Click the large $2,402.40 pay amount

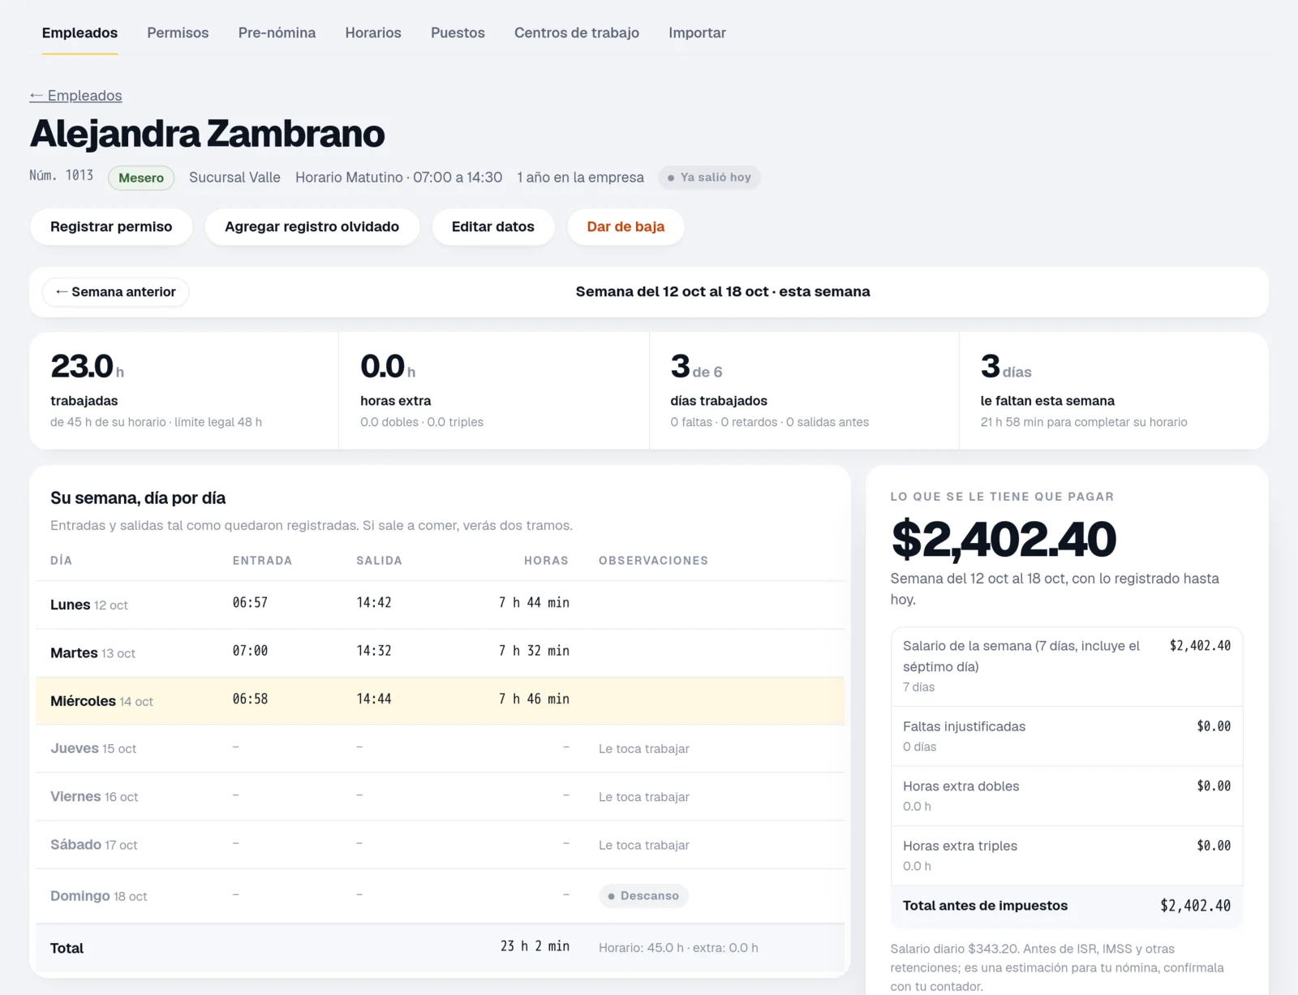pos(1004,539)
